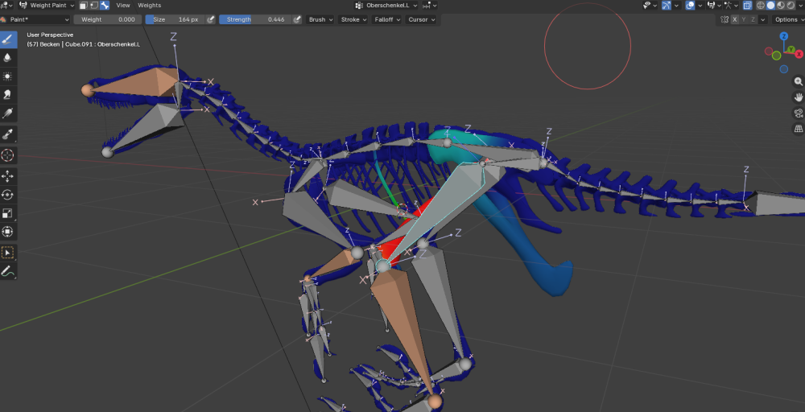Click the Oberschenkel.L vertex group icon
The image size is (805, 412).
(x=358, y=5)
